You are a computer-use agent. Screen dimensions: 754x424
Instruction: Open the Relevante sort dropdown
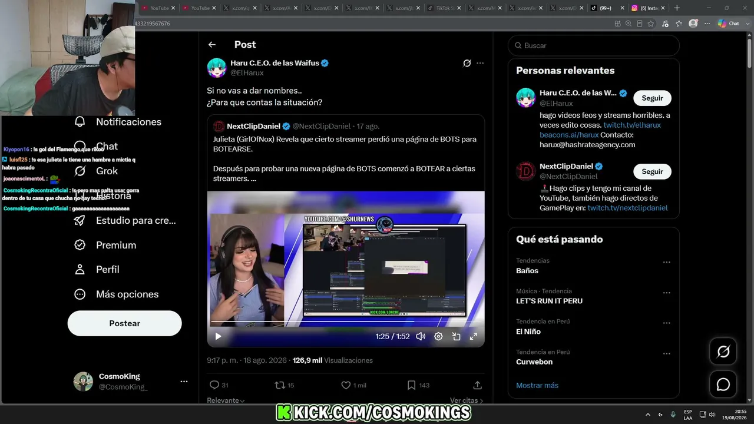[x=226, y=400]
